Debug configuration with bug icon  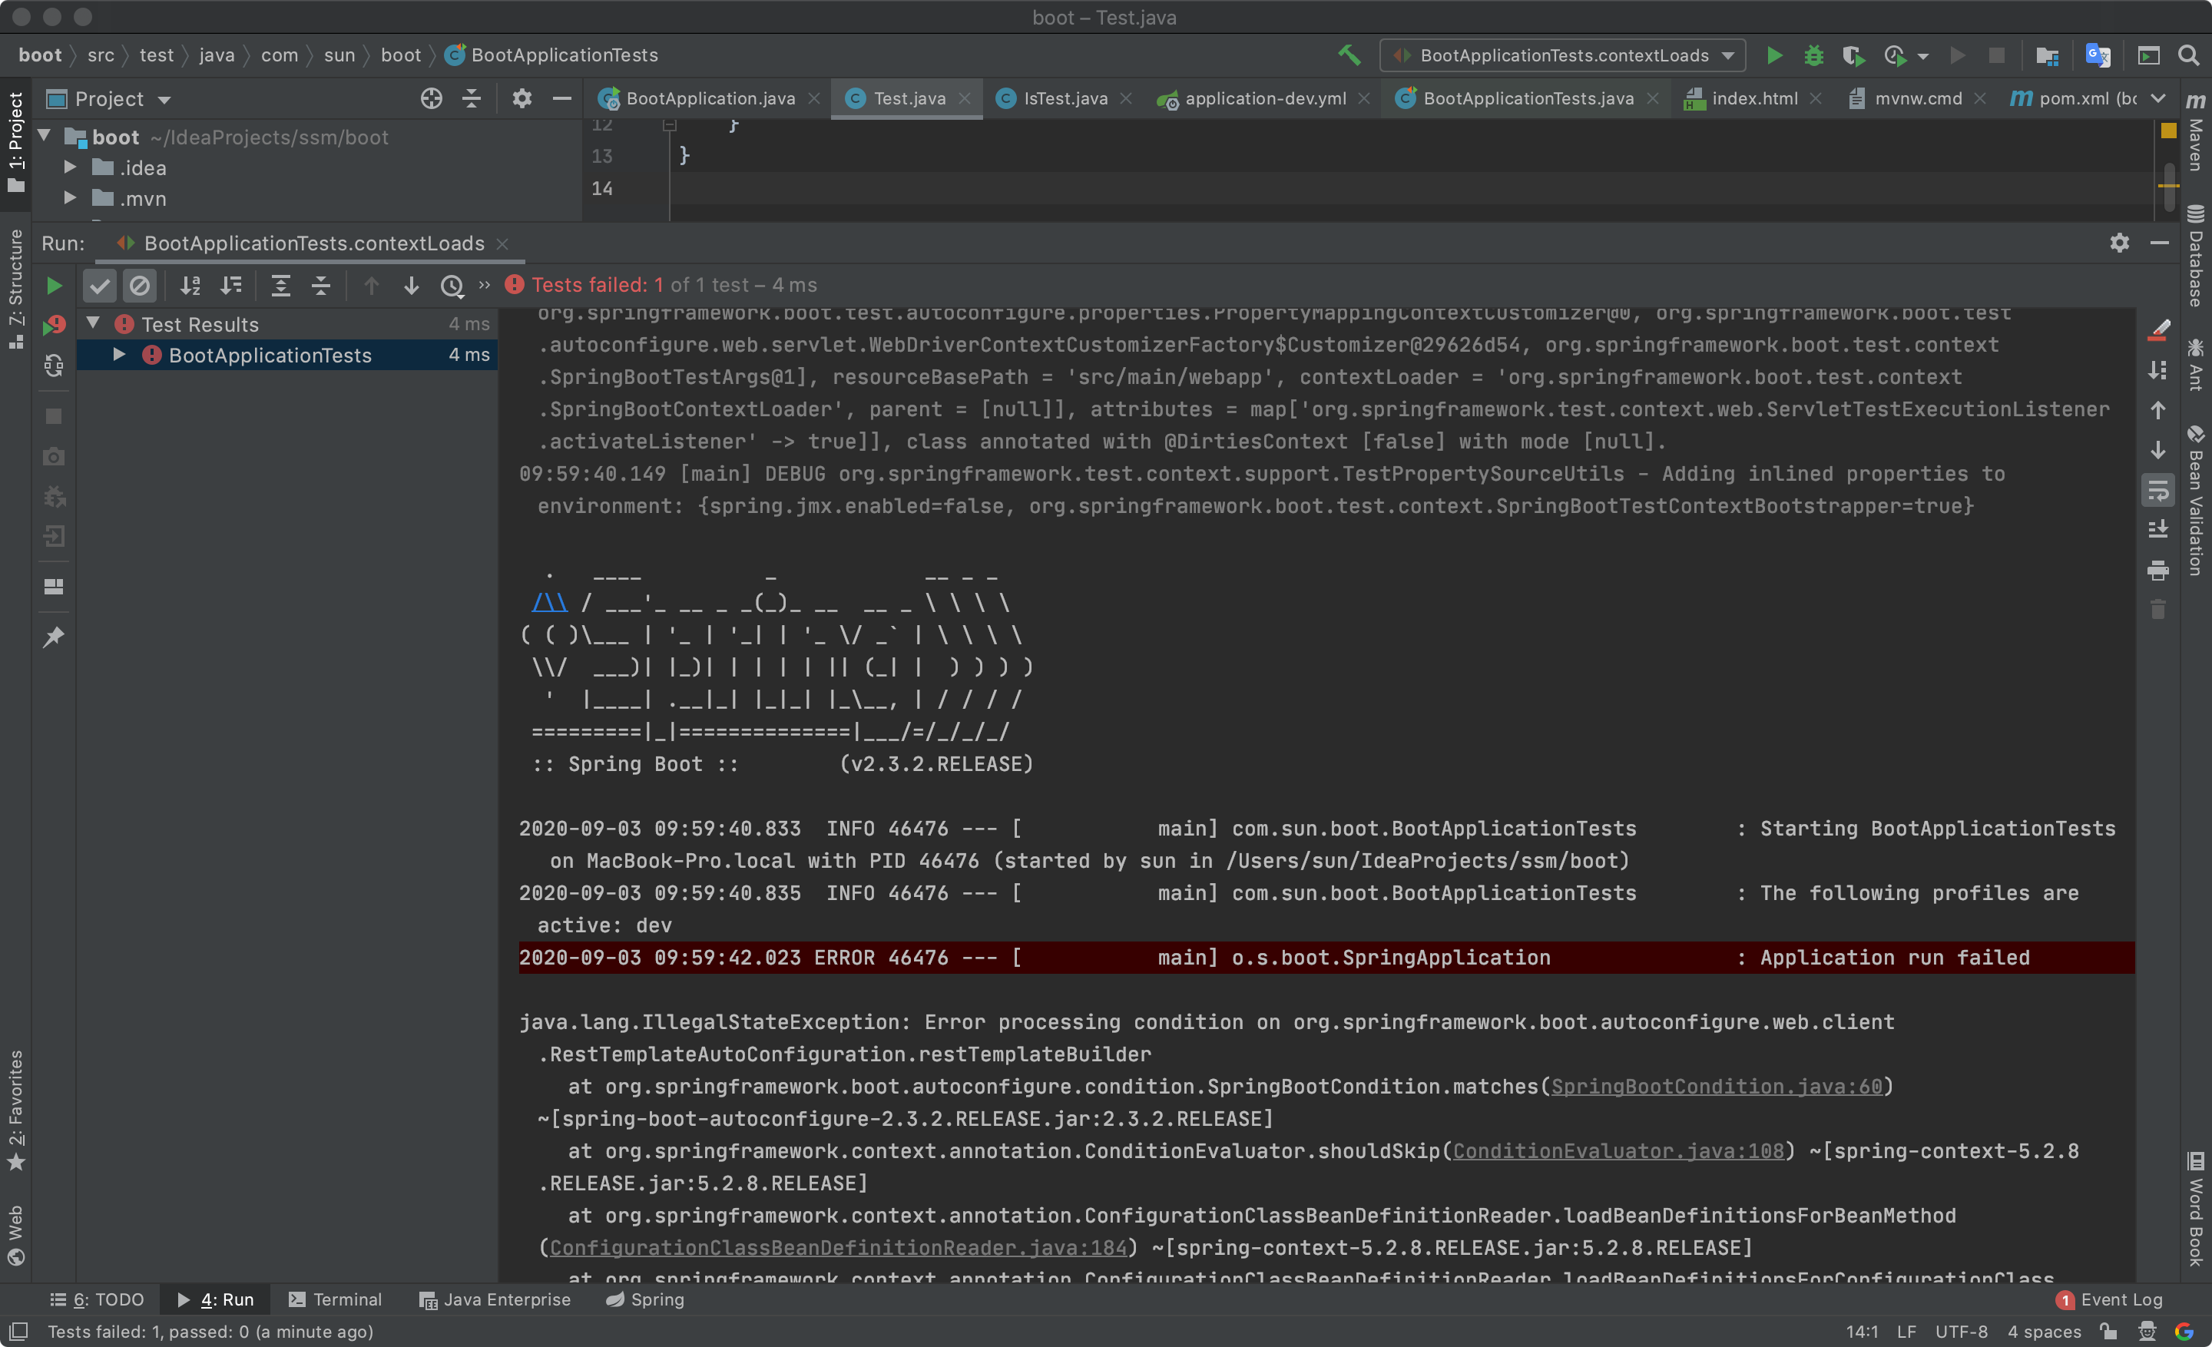[1813, 55]
